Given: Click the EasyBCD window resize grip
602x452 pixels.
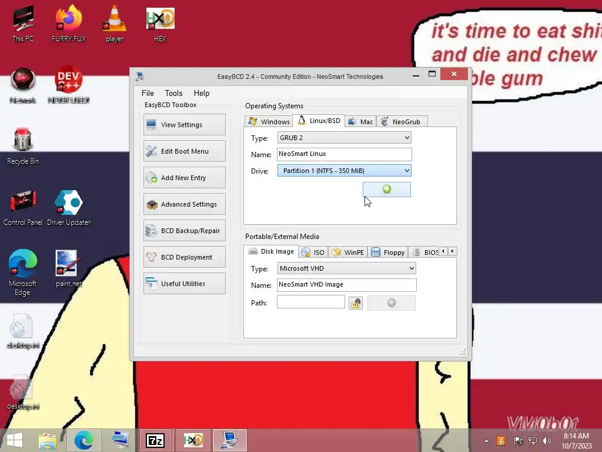Looking at the screenshot, I should click(x=463, y=353).
